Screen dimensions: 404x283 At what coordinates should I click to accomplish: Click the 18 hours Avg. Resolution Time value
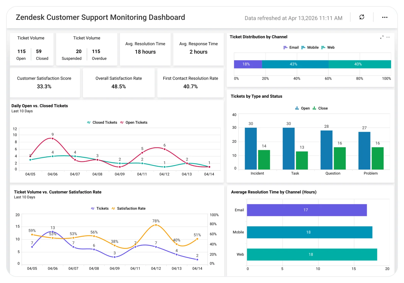[145, 52]
